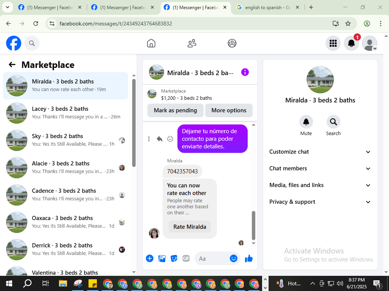Open the Sky conversation

tap(65, 140)
